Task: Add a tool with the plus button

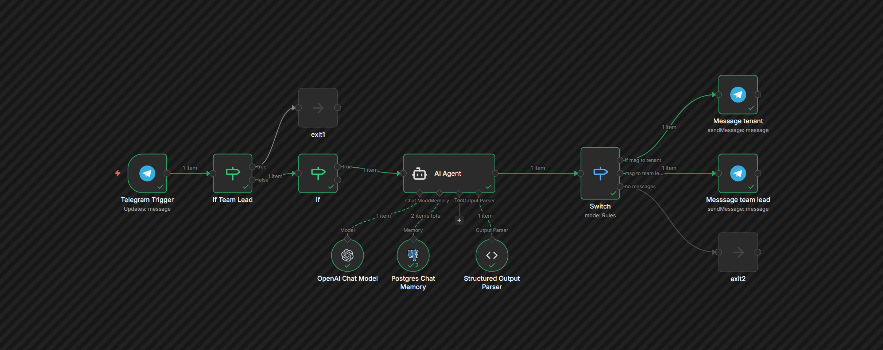Action: 459,220
